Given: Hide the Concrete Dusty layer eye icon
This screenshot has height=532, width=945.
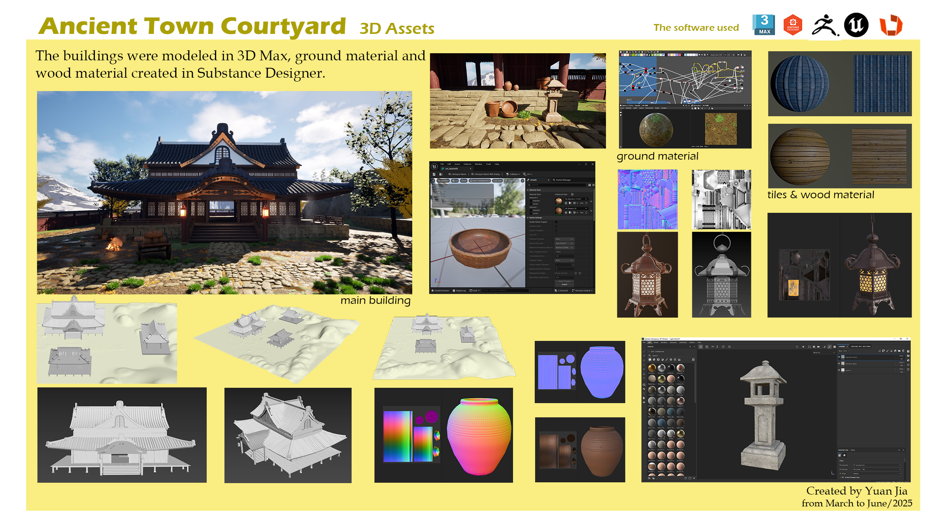Looking at the screenshot, I should [839, 357].
